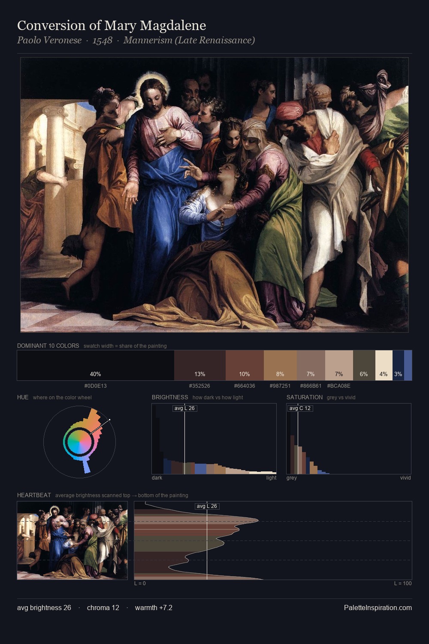Click the 'L = 0' axis label
The height and width of the screenshot is (644, 429).
click(140, 583)
